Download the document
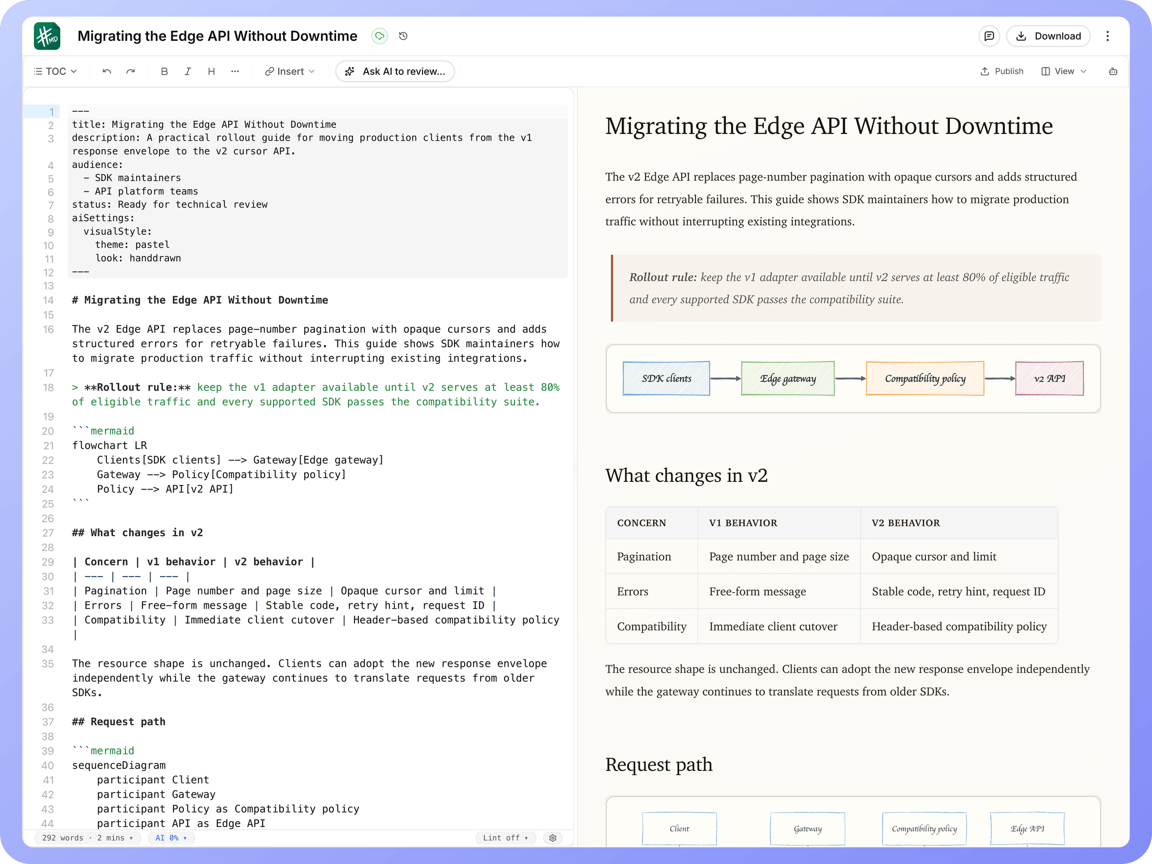 pos(1048,36)
